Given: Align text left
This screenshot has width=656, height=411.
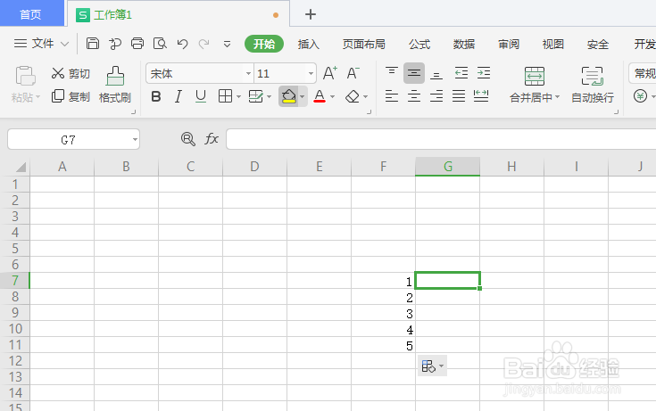Looking at the screenshot, I should tap(392, 96).
